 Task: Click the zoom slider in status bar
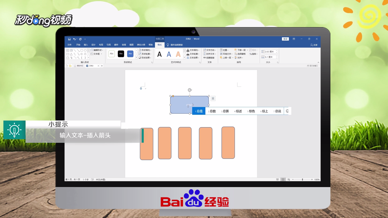pos(302,180)
